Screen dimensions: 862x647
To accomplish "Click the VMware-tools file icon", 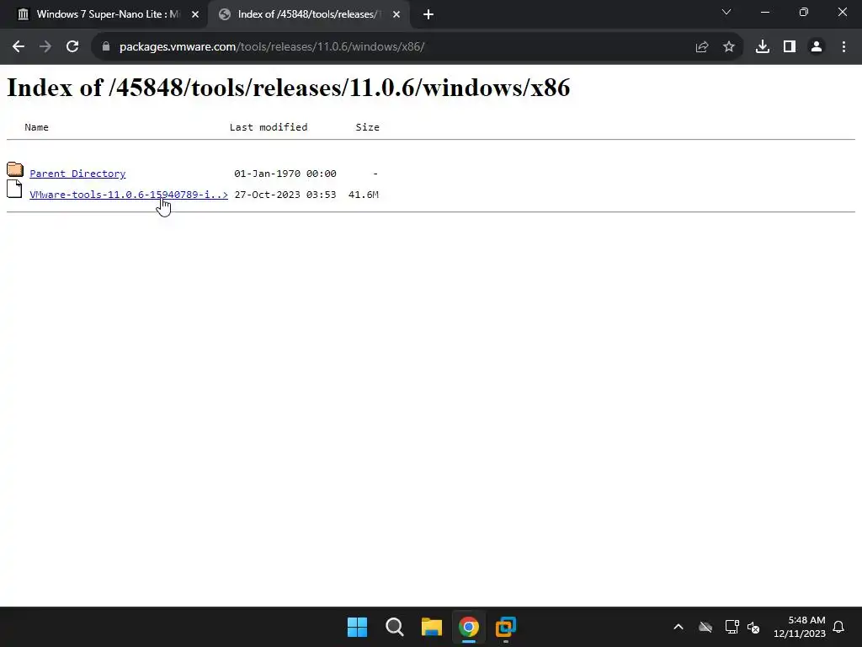I will 14,189.
